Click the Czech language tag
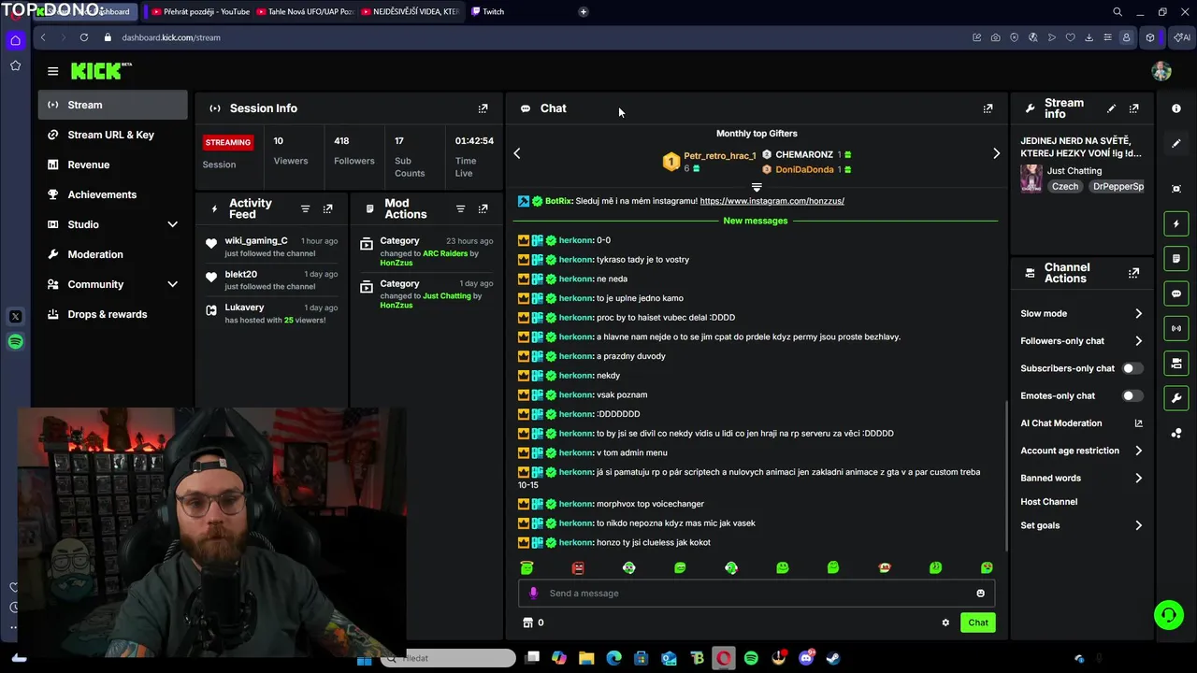 coord(1065,186)
